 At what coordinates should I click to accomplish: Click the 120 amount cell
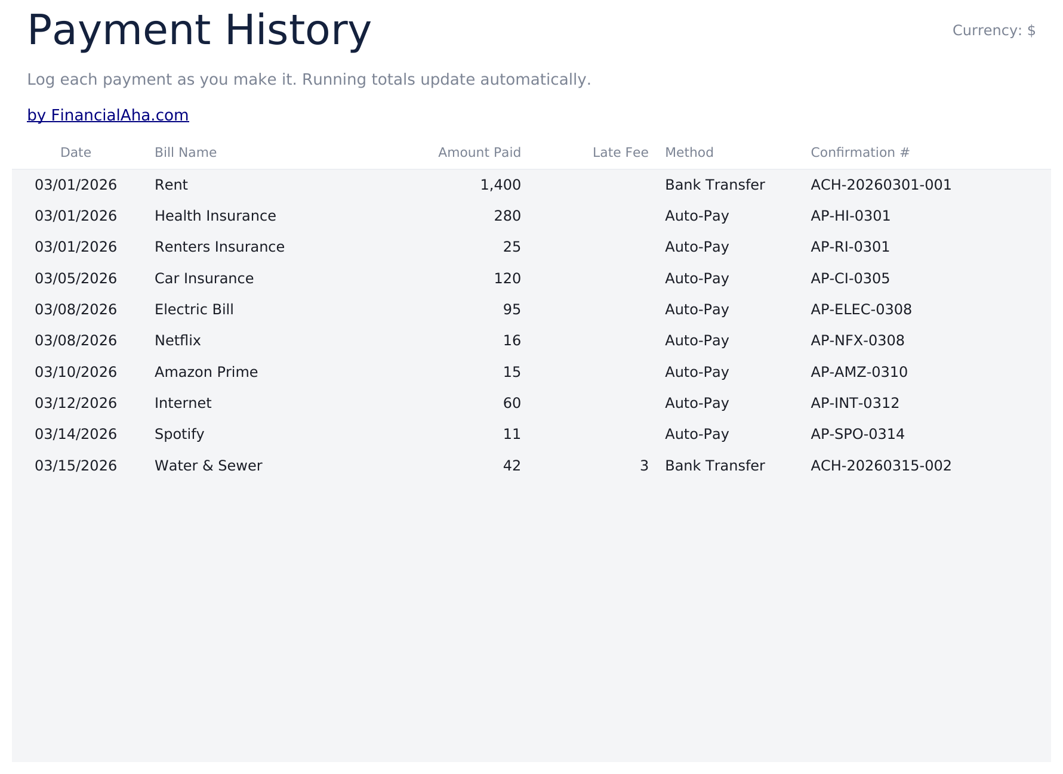point(507,278)
